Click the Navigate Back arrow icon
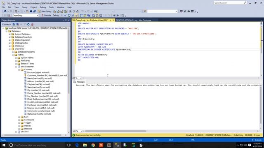264x148 pixels. point(5,11)
